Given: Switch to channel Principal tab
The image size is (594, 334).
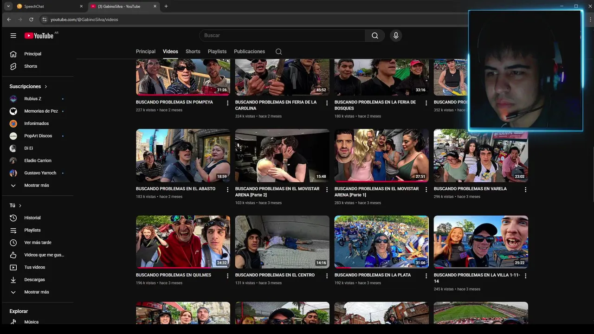Looking at the screenshot, I should click(146, 51).
